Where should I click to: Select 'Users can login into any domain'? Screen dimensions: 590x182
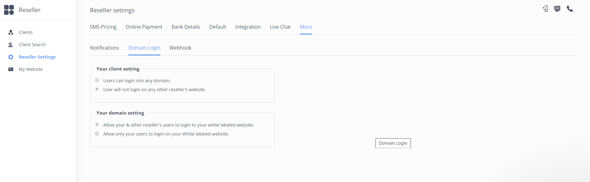(97, 80)
